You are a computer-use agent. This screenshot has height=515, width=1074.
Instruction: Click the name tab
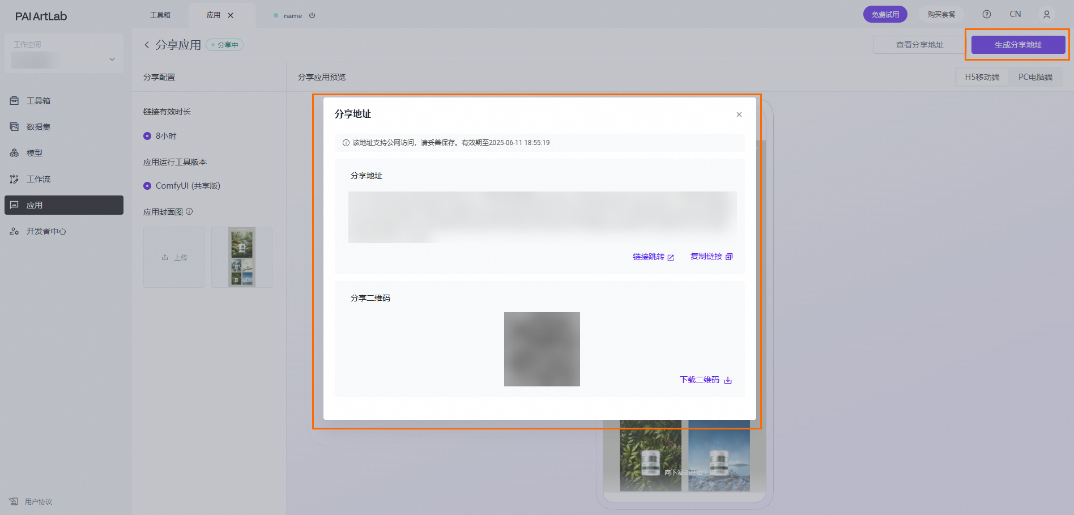click(x=293, y=15)
